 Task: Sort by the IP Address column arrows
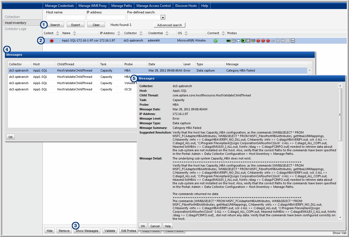coord(119,33)
